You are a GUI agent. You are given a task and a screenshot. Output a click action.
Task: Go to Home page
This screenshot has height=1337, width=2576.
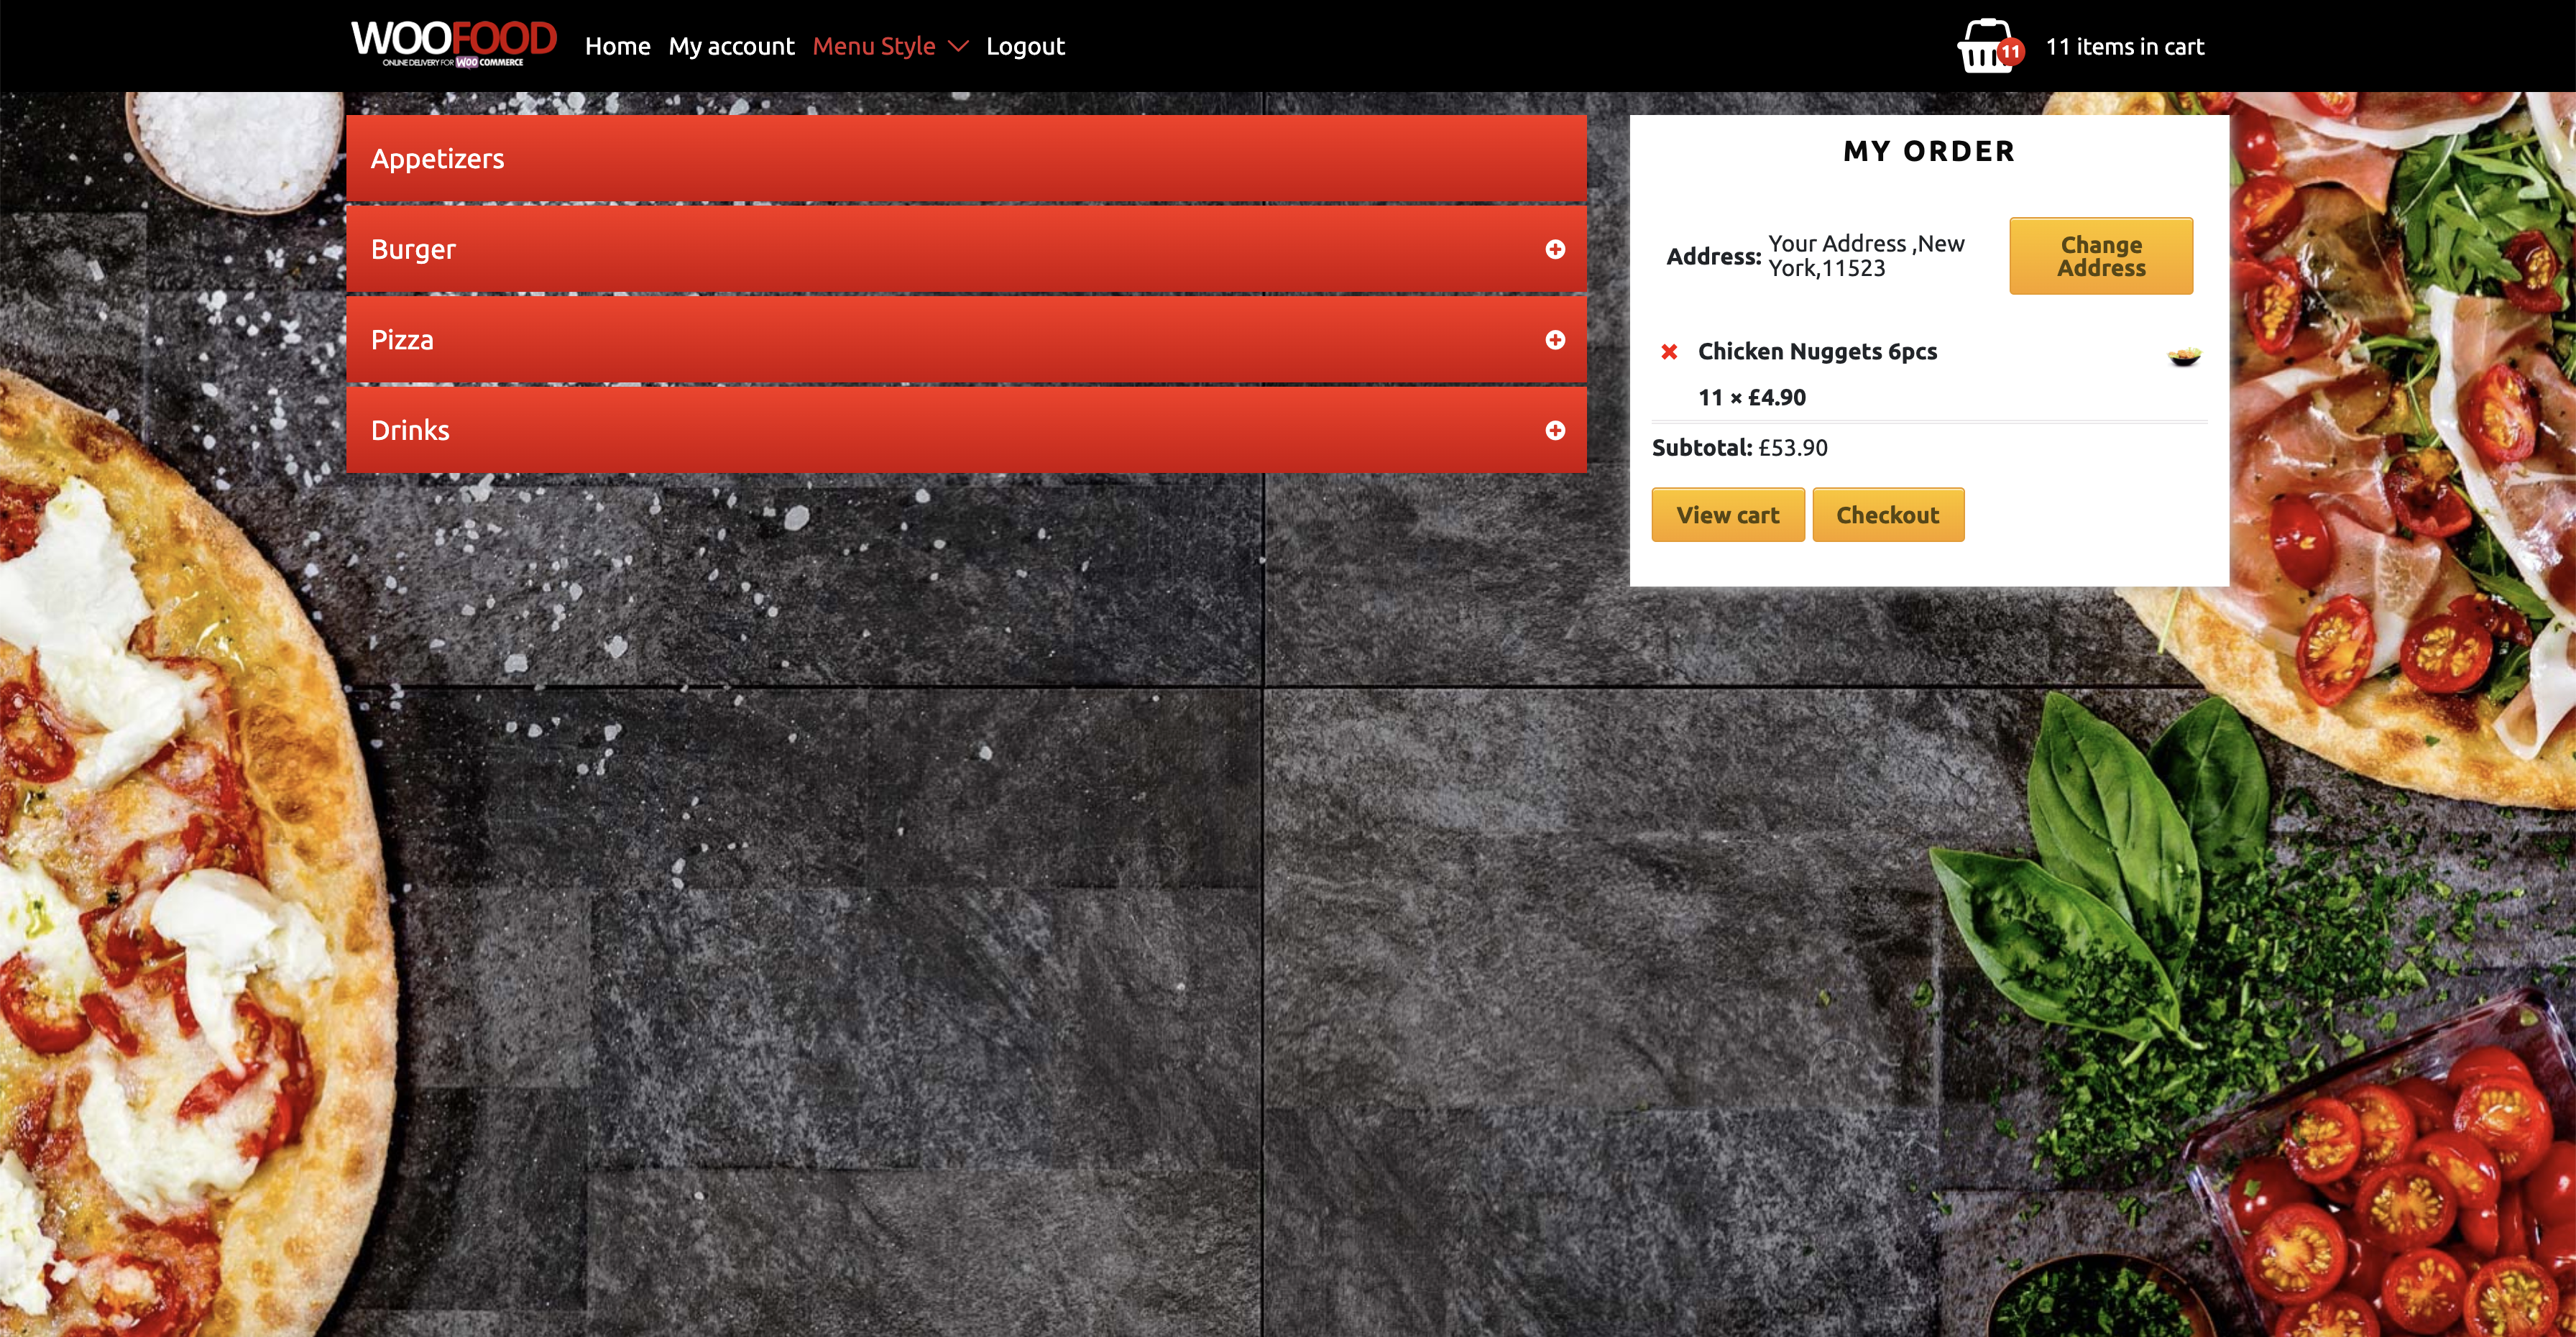click(x=617, y=46)
